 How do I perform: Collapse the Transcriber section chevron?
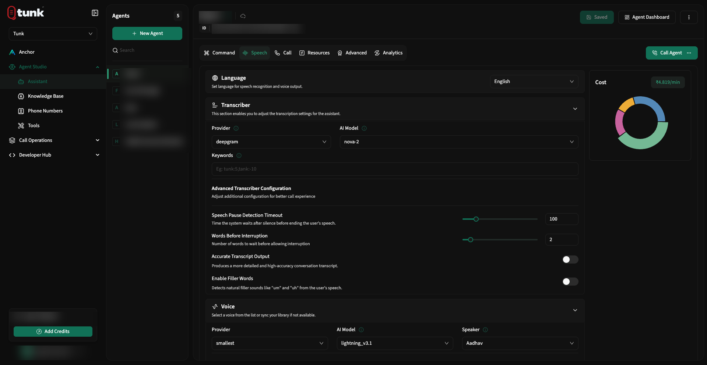click(x=575, y=109)
